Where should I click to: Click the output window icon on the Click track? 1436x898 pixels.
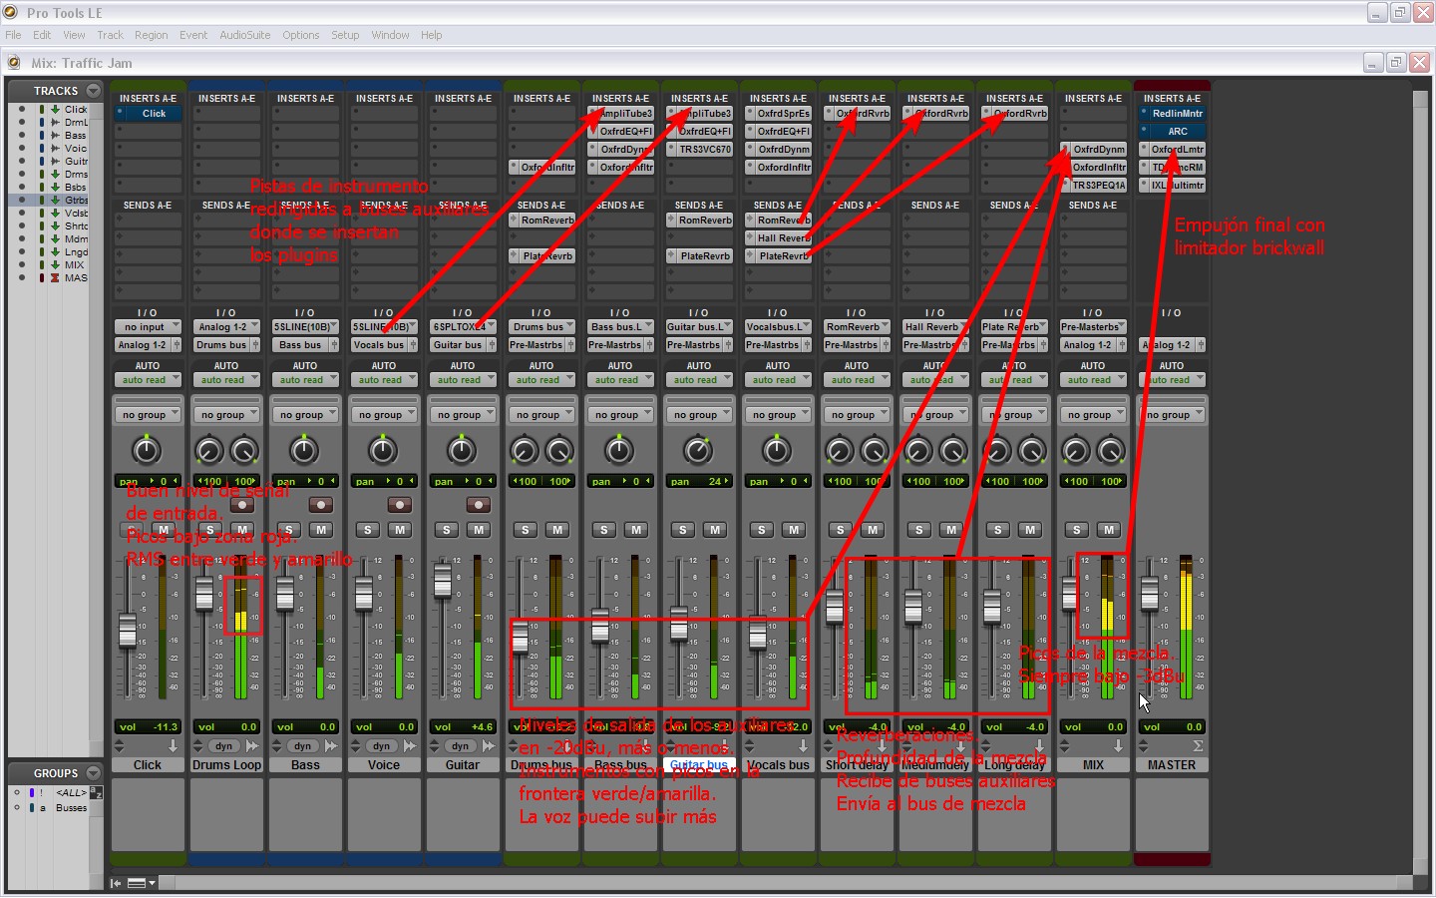coord(173,746)
